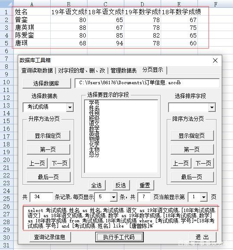Click the 重置 button
The height and width of the screenshot is (250, 233).
pyautogui.click(x=145, y=185)
